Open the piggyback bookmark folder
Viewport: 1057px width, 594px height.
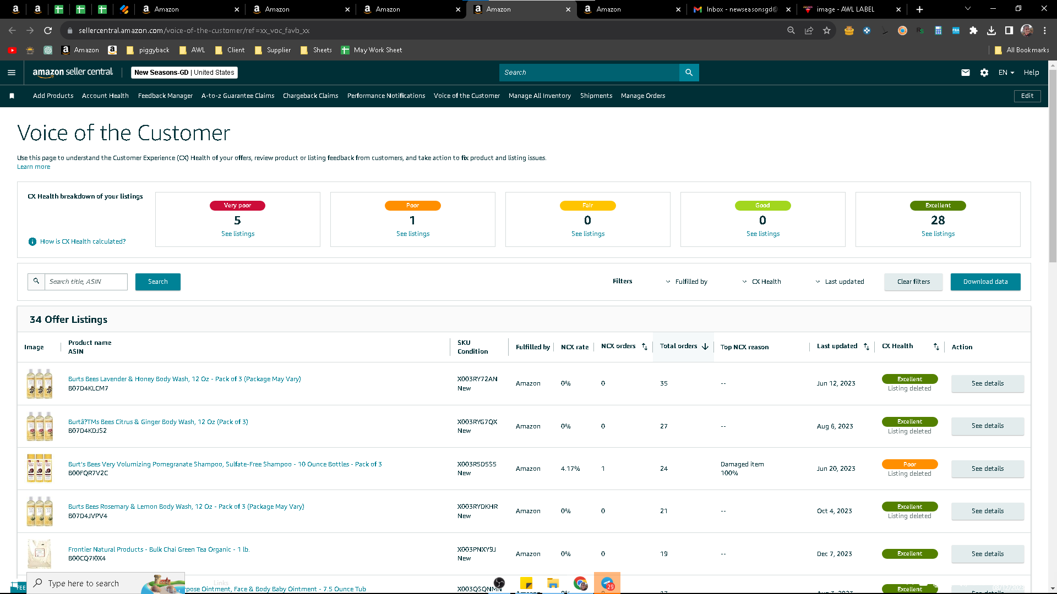[148, 50]
